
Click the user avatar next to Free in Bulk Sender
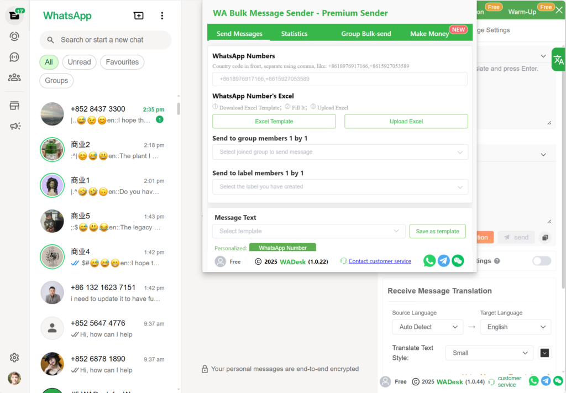220,261
